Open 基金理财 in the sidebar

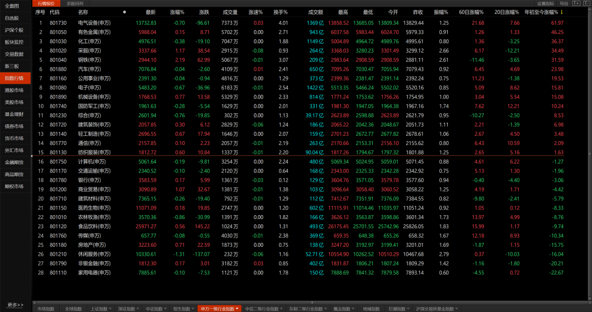(15, 114)
